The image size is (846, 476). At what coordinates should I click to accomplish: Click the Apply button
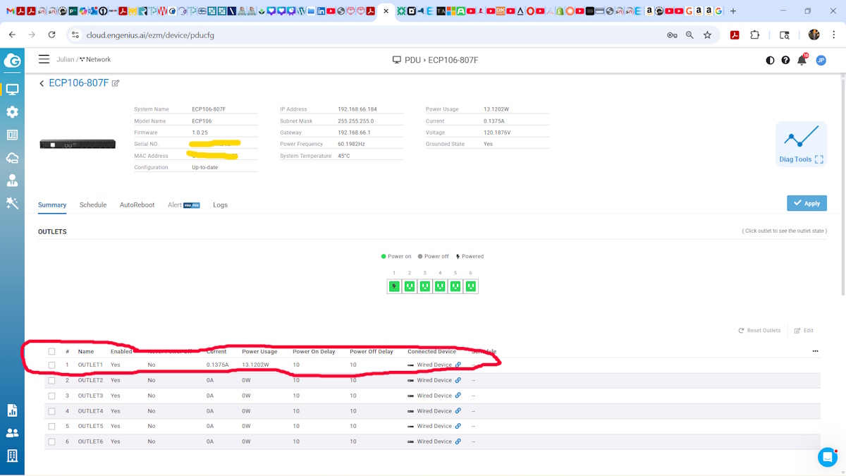(807, 203)
